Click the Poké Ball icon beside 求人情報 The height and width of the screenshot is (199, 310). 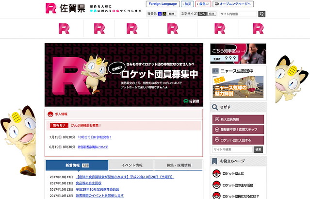coord(50,114)
